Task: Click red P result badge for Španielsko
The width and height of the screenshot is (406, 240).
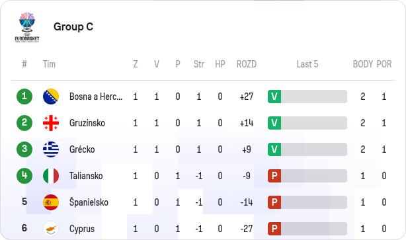Action: (274, 202)
